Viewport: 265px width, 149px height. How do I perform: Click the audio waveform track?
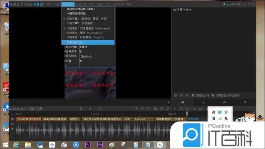93,131
